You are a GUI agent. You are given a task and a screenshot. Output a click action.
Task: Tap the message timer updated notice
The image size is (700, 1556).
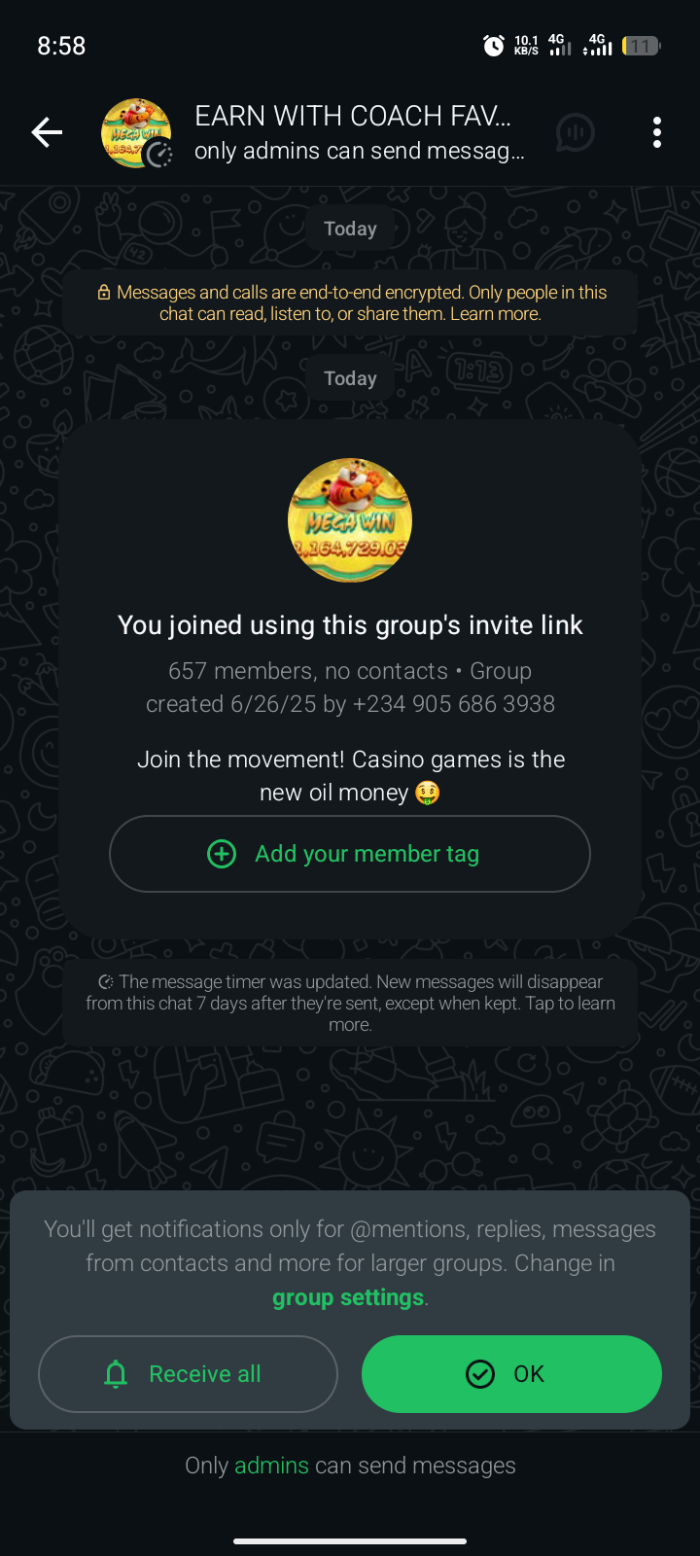click(350, 1003)
